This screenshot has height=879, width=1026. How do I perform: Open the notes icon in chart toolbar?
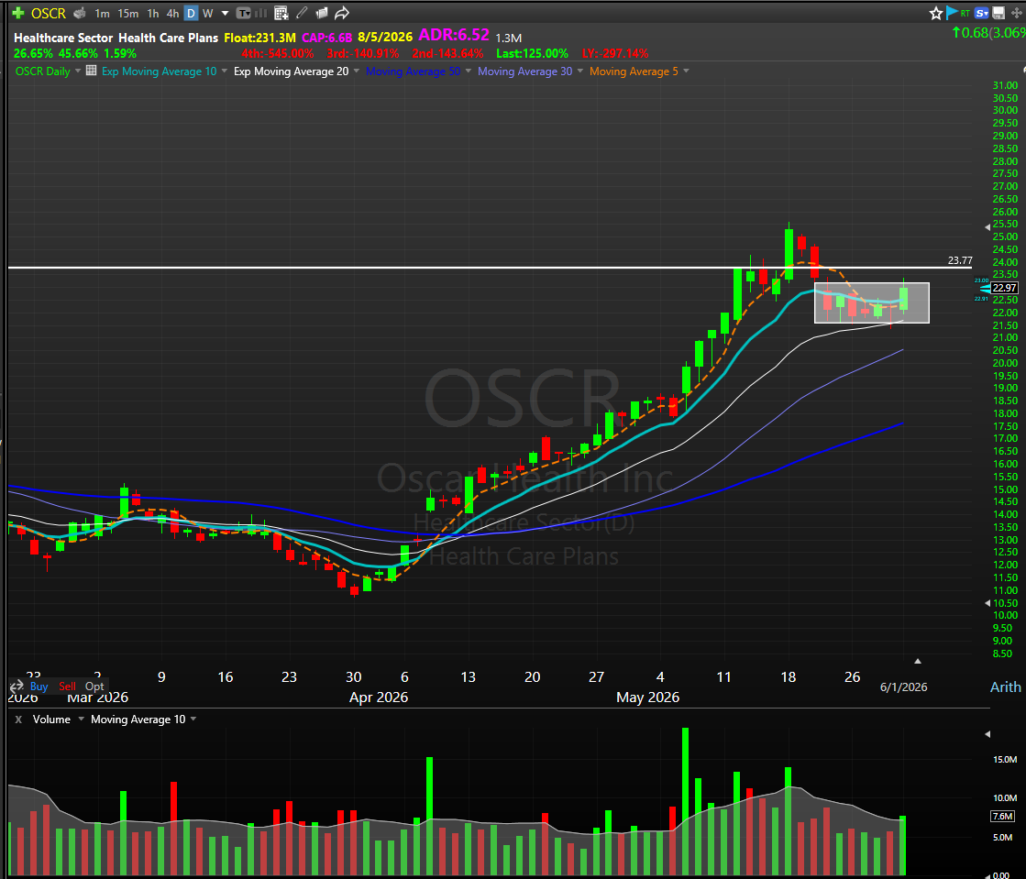tap(321, 13)
